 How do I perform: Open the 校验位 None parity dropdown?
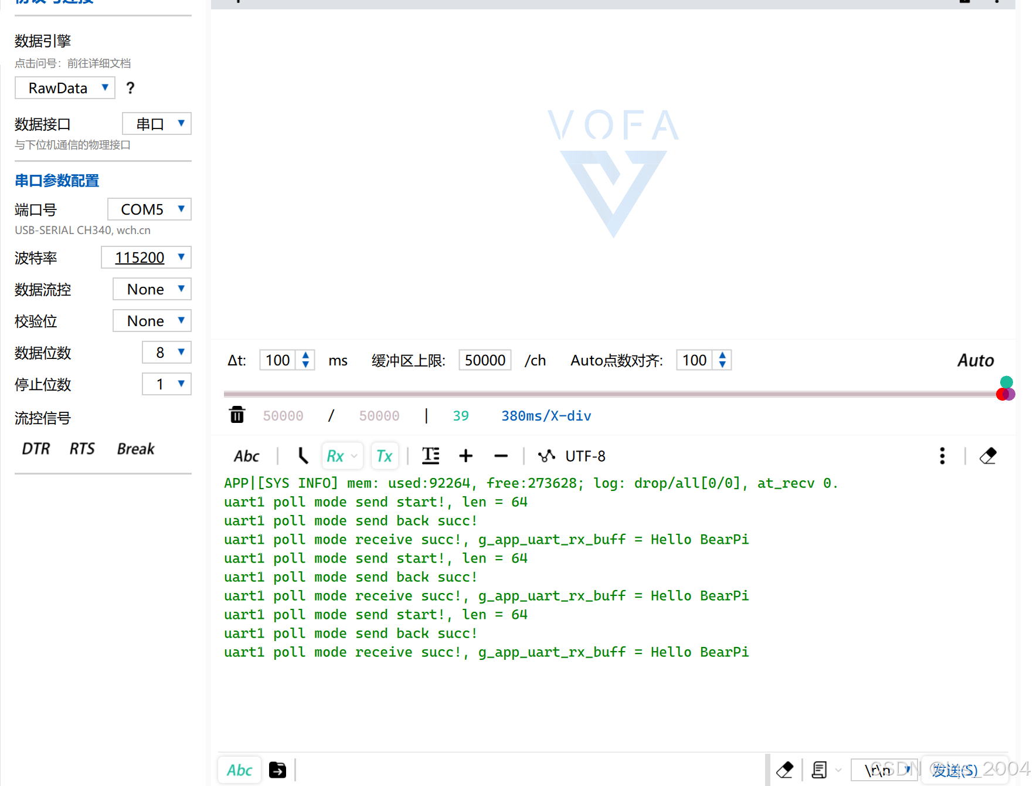point(152,321)
